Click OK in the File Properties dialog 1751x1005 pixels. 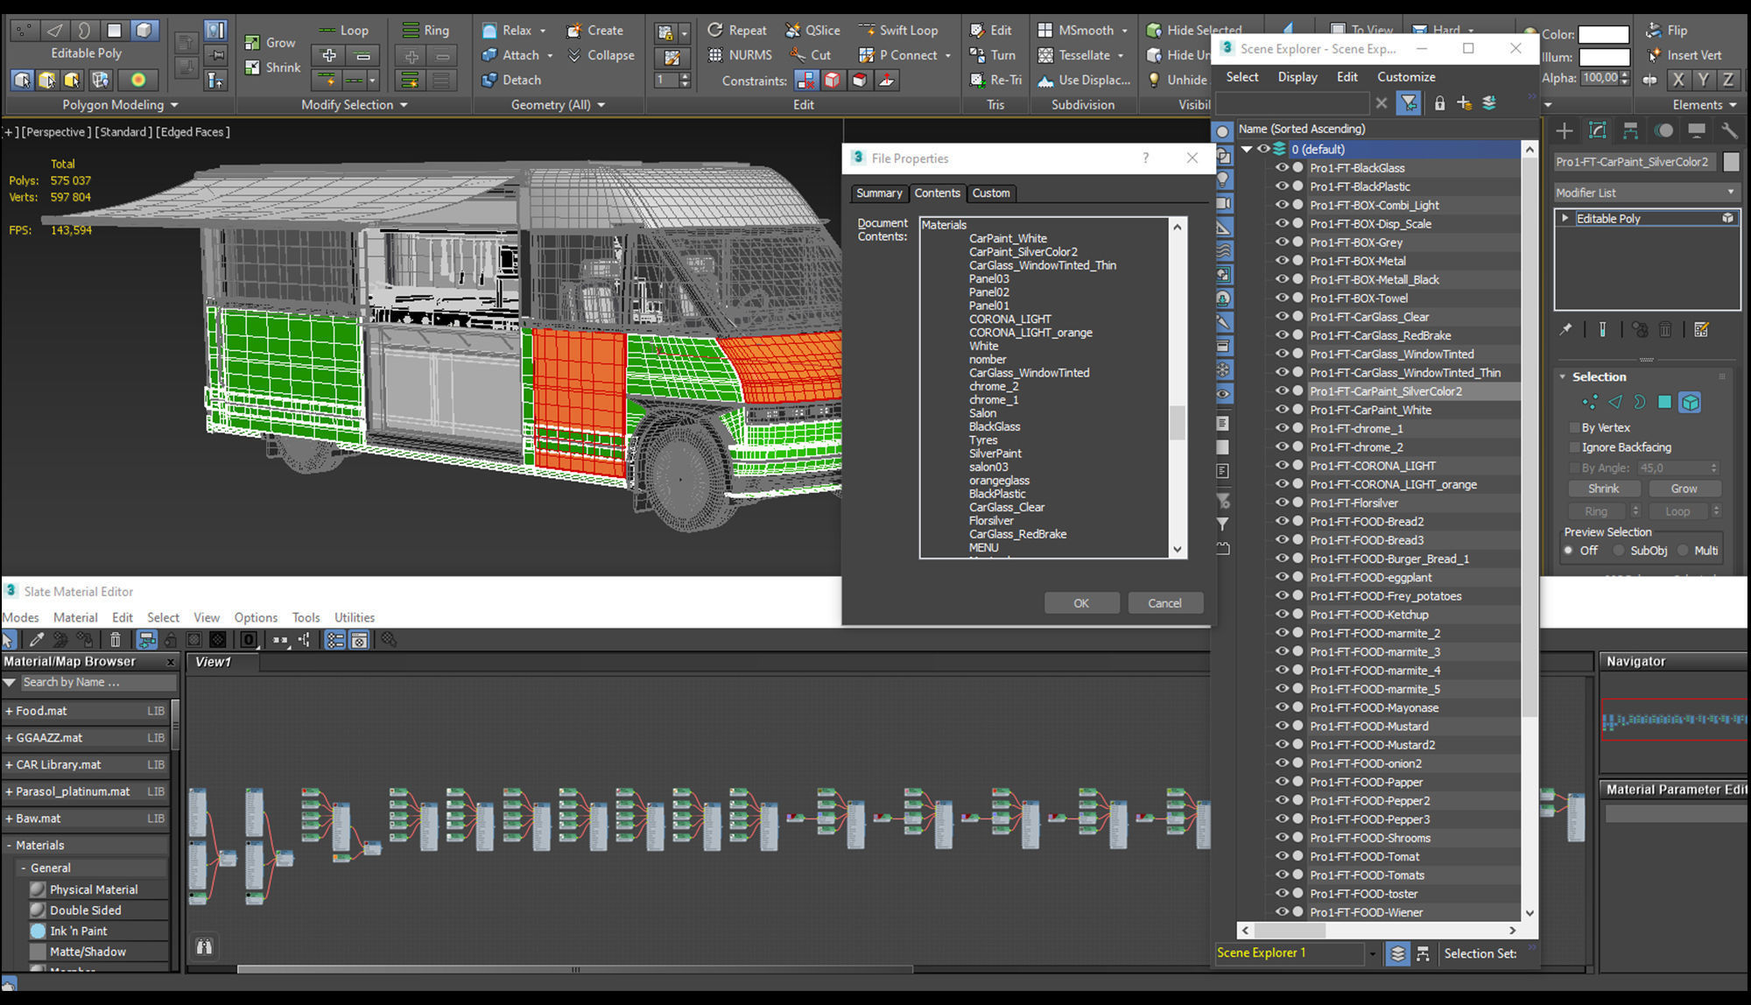click(1081, 603)
